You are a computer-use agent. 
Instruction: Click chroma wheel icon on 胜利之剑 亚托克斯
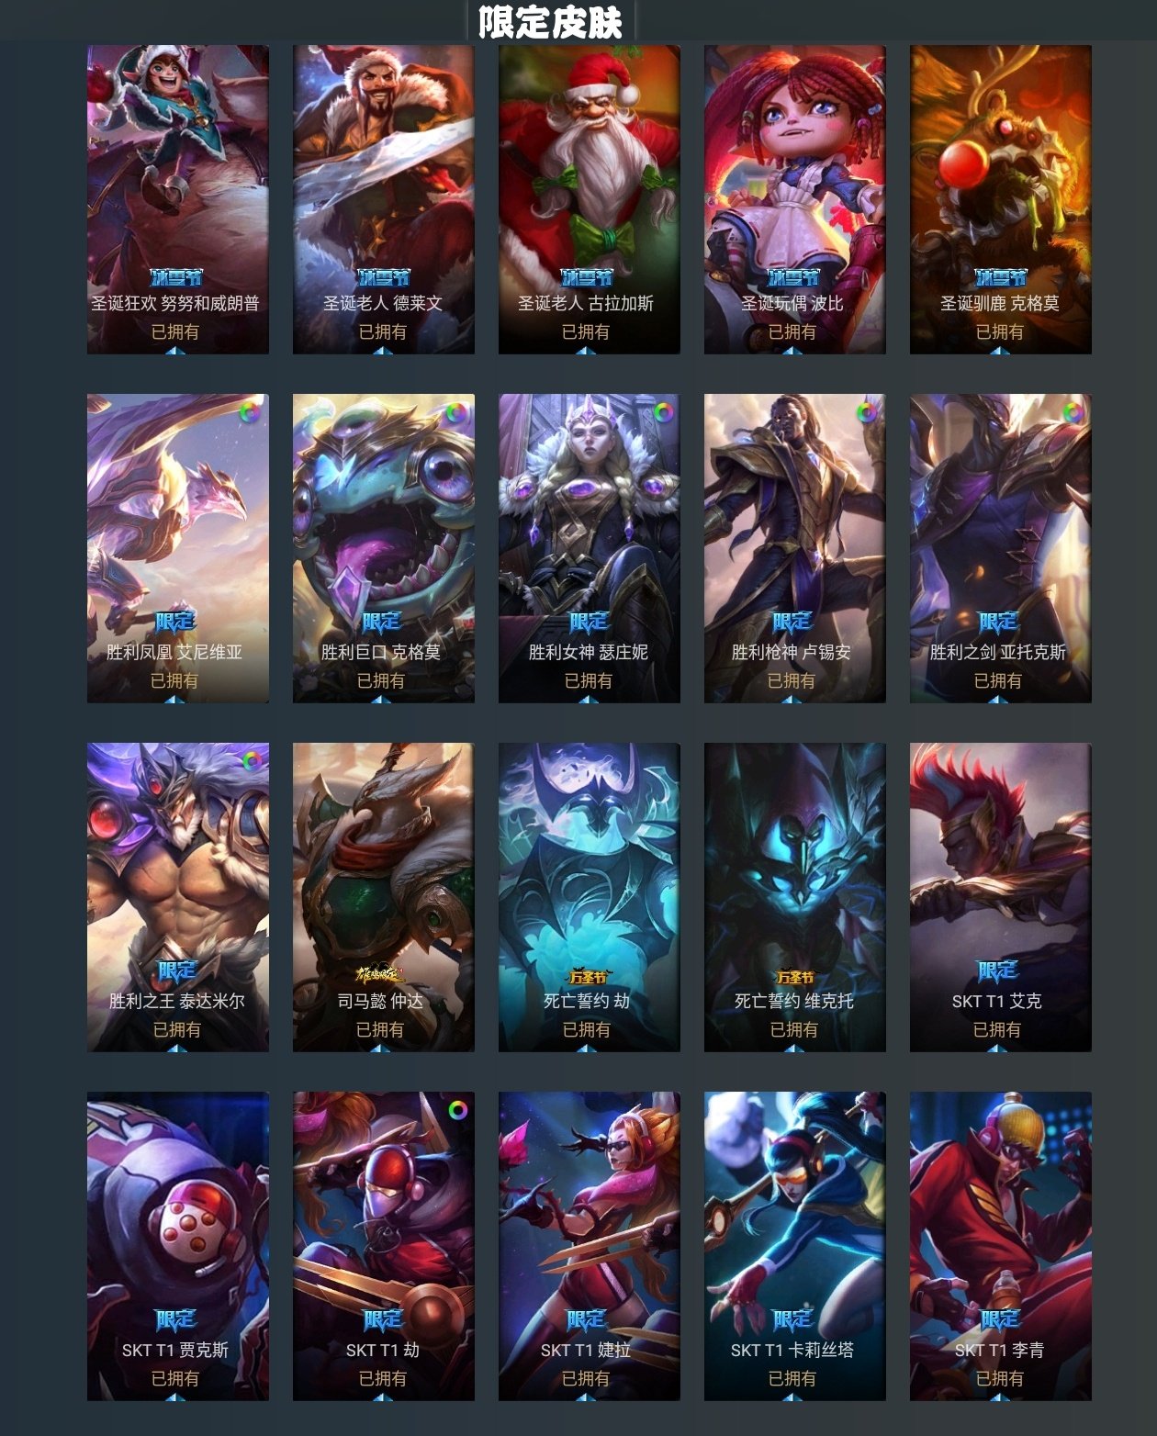(x=1072, y=412)
